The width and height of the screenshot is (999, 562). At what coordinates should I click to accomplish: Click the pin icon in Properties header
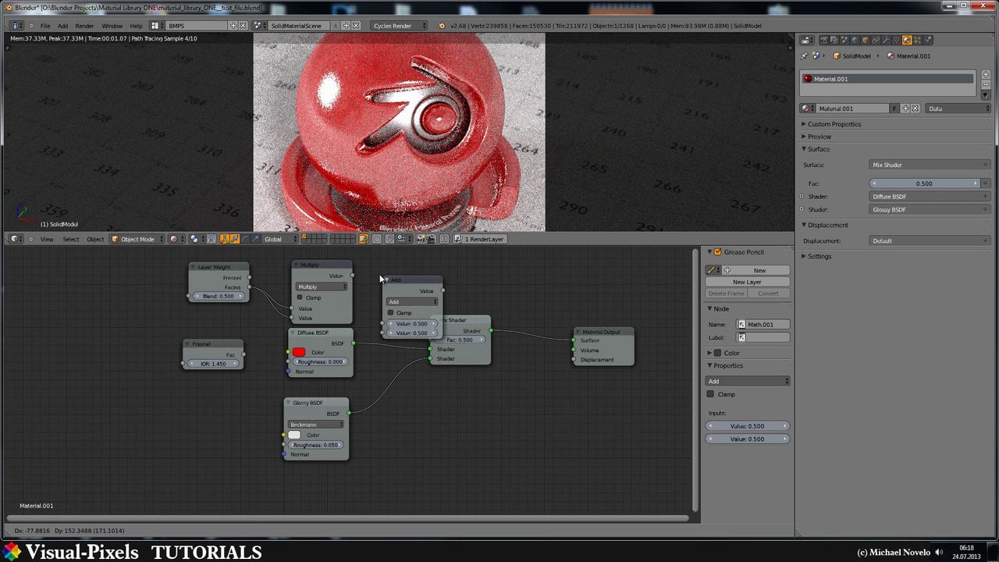click(804, 56)
